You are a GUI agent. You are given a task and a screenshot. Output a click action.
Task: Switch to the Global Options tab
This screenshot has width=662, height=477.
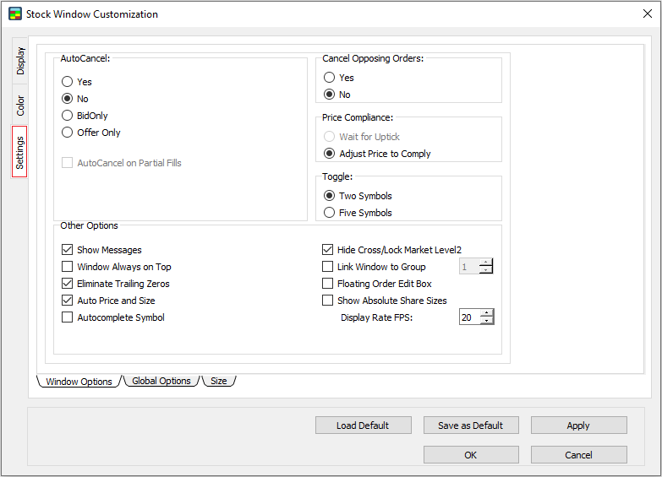click(161, 381)
